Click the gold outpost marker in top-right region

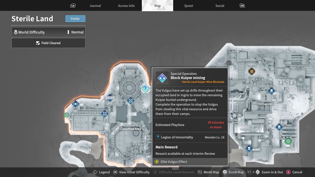point(251,71)
